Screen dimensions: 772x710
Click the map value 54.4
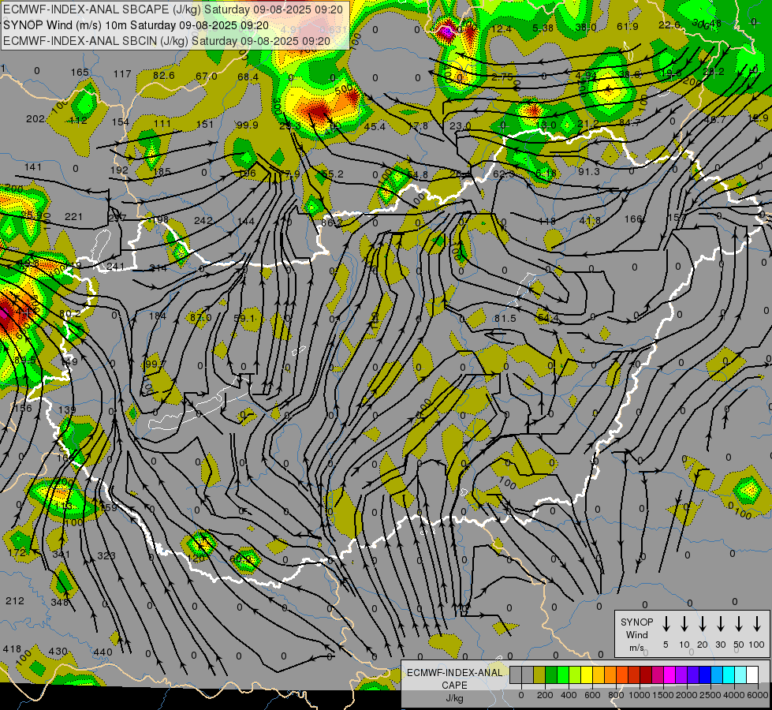[549, 318]
